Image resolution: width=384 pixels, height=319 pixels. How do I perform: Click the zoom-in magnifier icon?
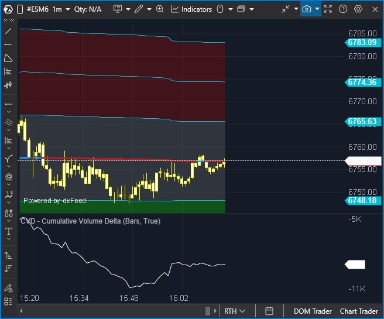(160, 9)
